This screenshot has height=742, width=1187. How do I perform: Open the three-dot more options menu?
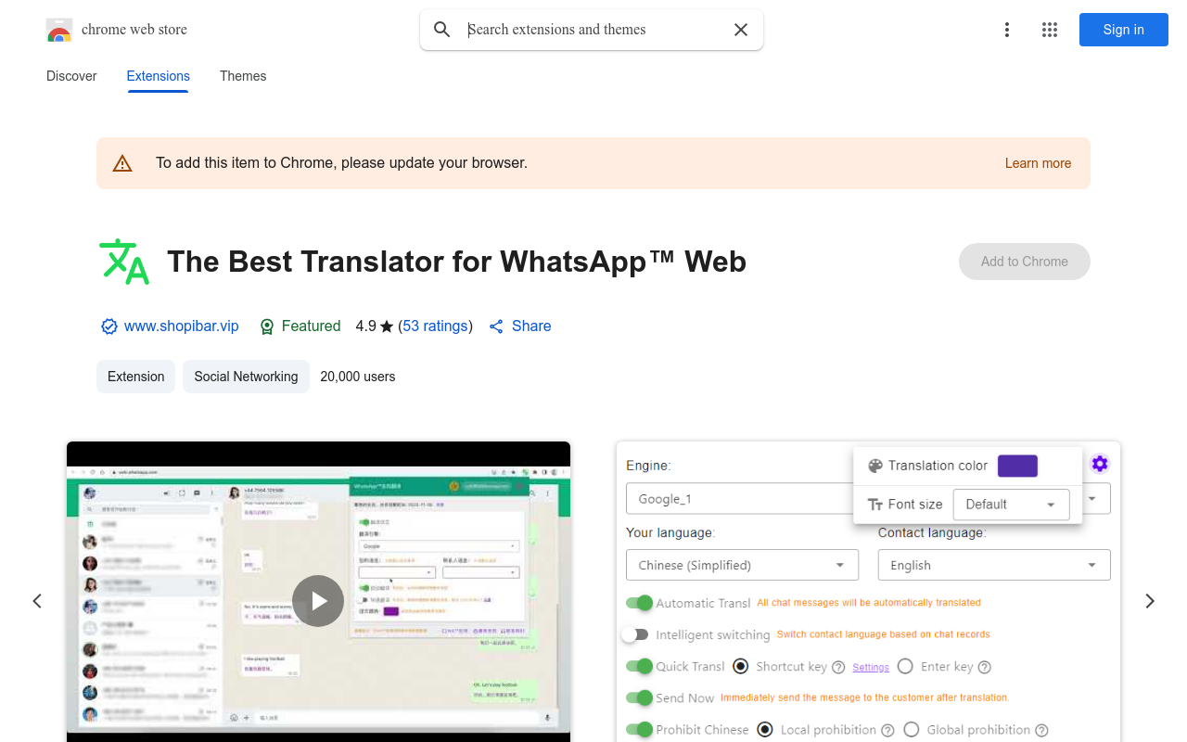tap(1006, 30)
